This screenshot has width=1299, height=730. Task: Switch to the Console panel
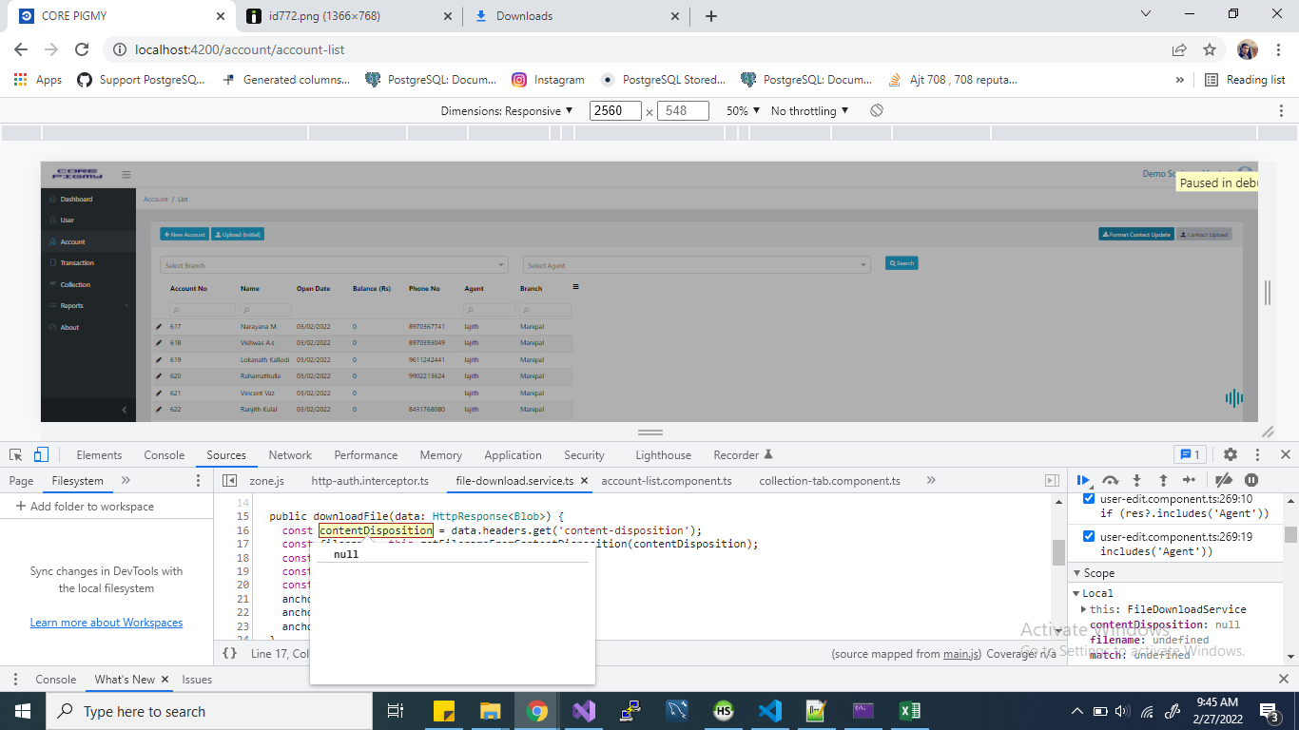click(165, 454)
